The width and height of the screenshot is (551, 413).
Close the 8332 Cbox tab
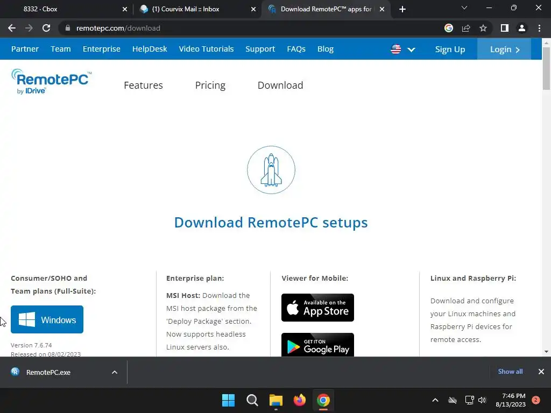pos(125,9)
